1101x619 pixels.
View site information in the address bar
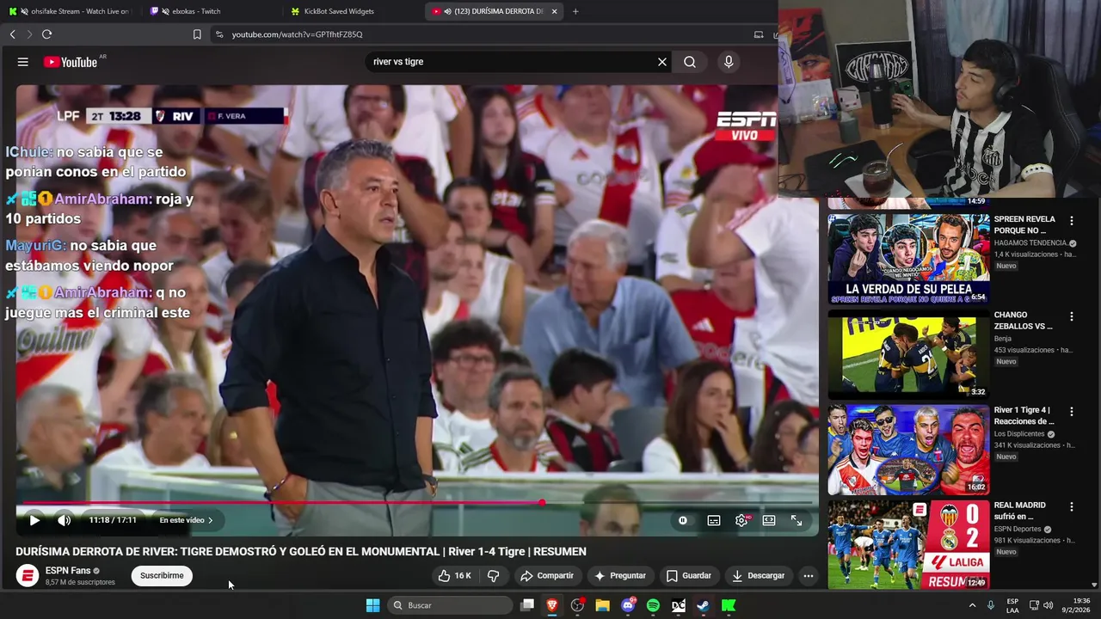[x=219, y=34]
